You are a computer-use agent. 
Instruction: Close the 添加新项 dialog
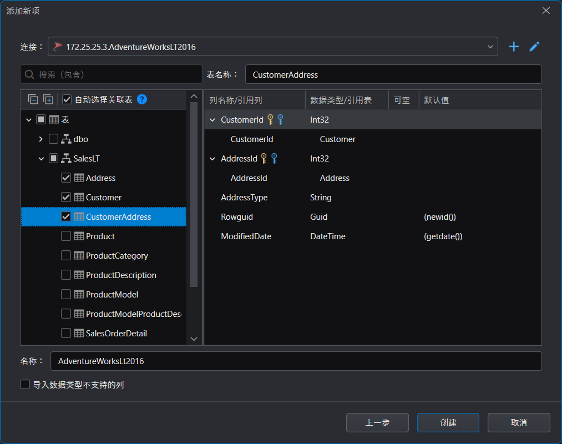[x=546, y=11]
